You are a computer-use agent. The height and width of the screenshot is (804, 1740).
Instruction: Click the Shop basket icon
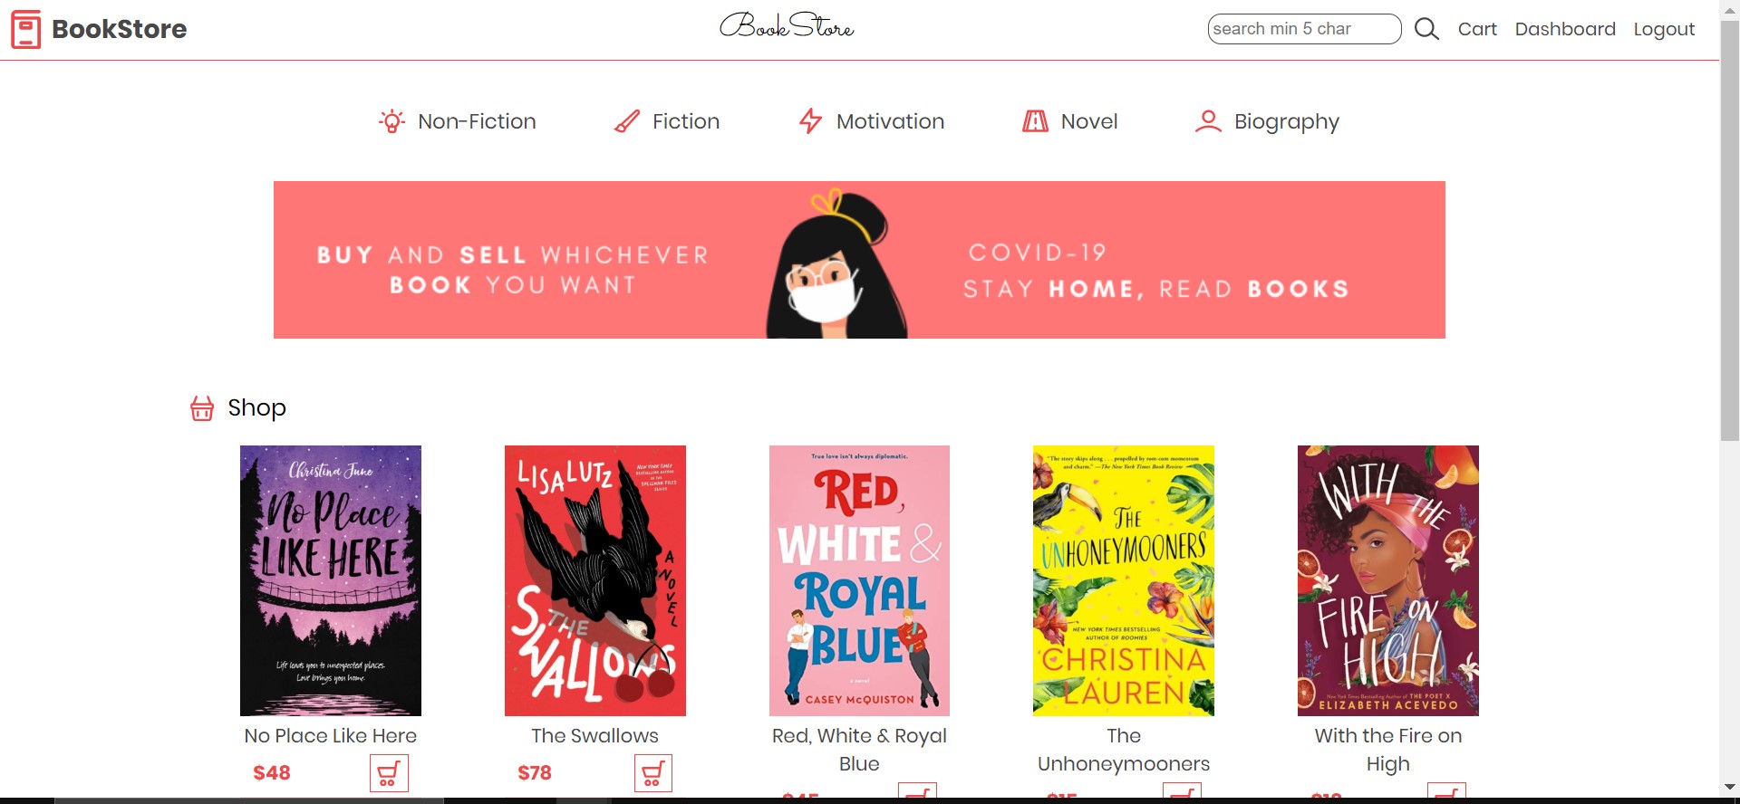[202, 408]
